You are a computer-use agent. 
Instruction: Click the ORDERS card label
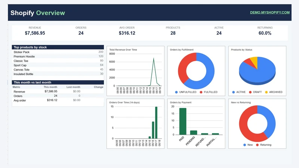point(81,28)
